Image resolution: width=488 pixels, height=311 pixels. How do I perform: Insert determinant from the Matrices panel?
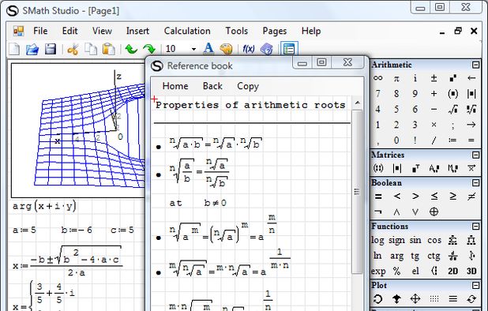[396, 168]
